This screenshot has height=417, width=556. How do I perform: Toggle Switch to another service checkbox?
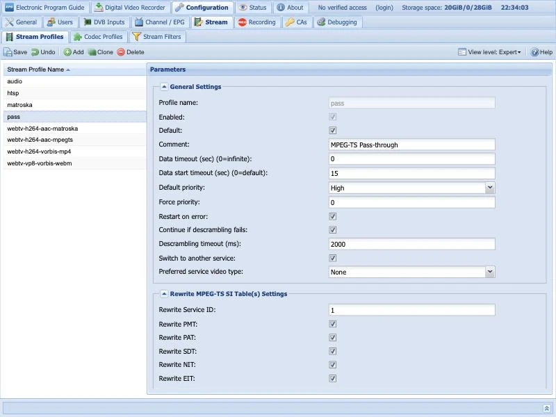click(x=333, y=259)
